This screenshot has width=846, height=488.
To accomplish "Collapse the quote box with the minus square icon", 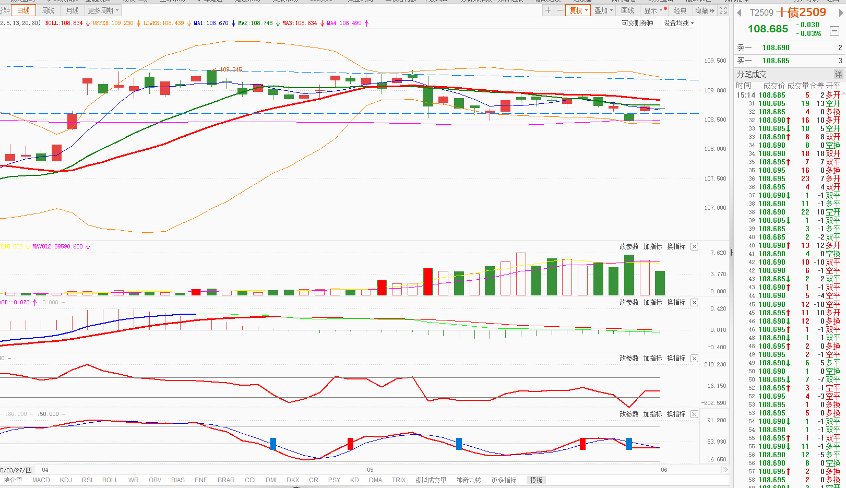I will point(835,31).
